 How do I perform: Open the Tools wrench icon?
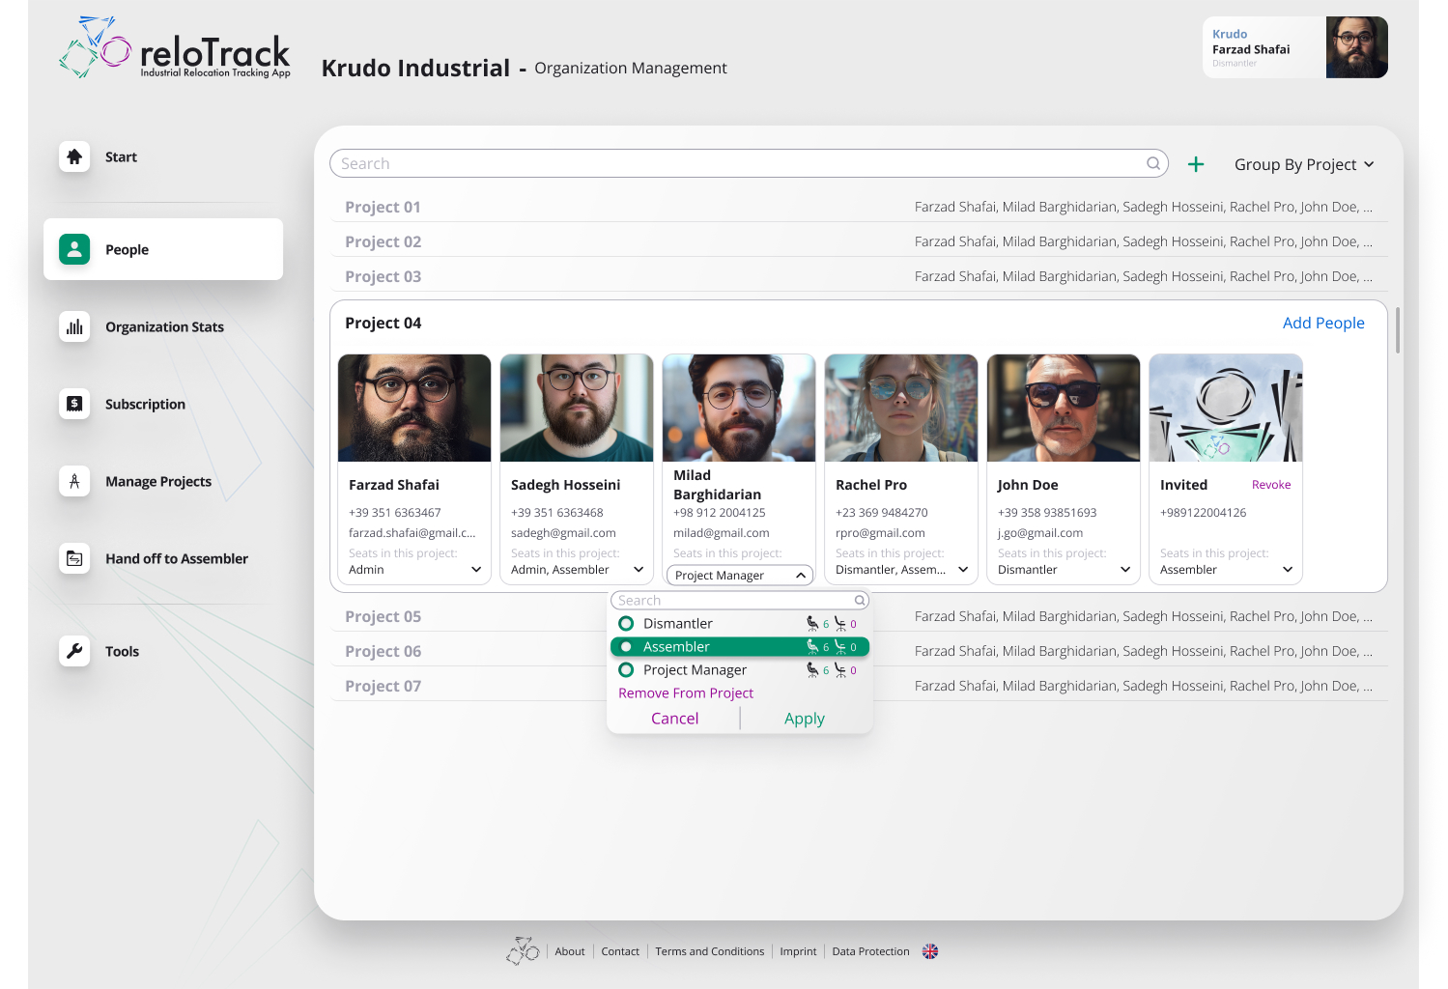click(x=74, y=651)
